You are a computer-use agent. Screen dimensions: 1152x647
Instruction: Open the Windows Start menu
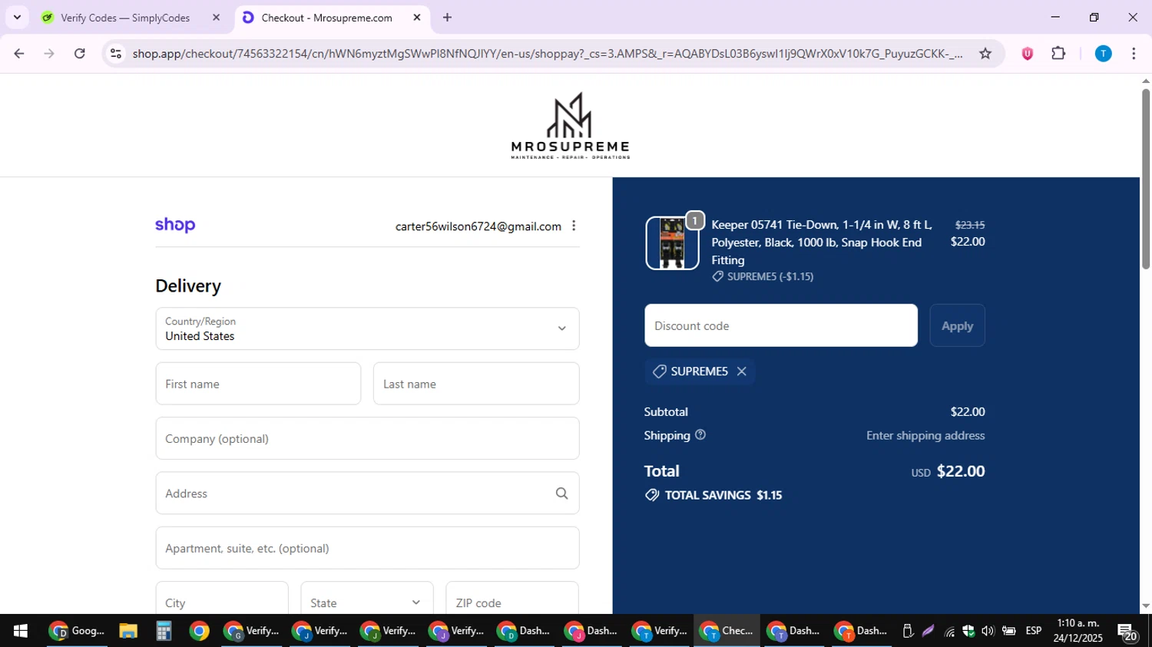(21, 631)
